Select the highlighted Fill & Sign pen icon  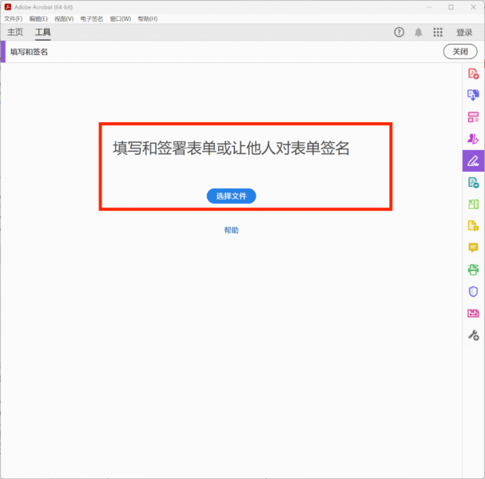pos(473,160)
